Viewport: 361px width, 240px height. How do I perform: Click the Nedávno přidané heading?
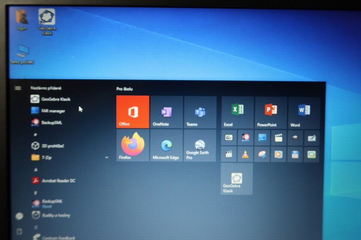(x=46, y=88)
